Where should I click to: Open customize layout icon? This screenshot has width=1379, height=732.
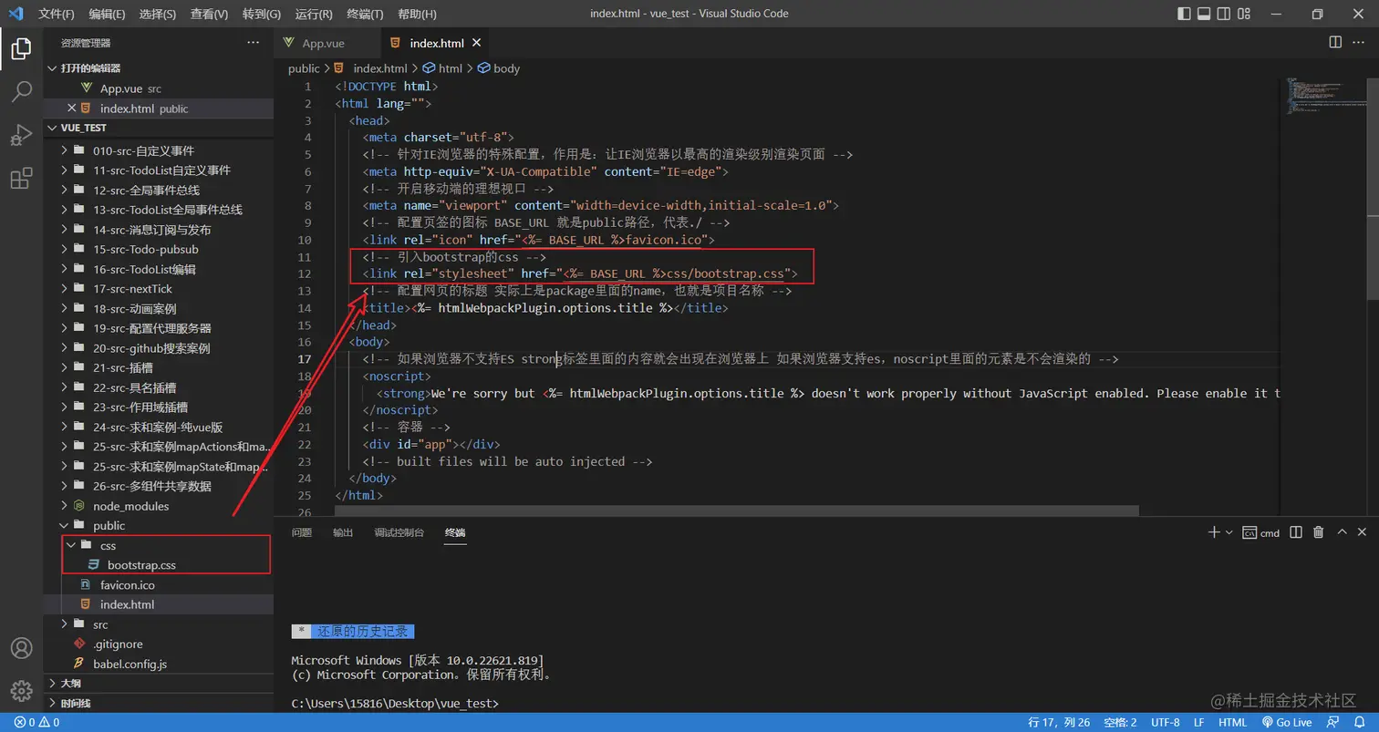(x=1243, y=14)
